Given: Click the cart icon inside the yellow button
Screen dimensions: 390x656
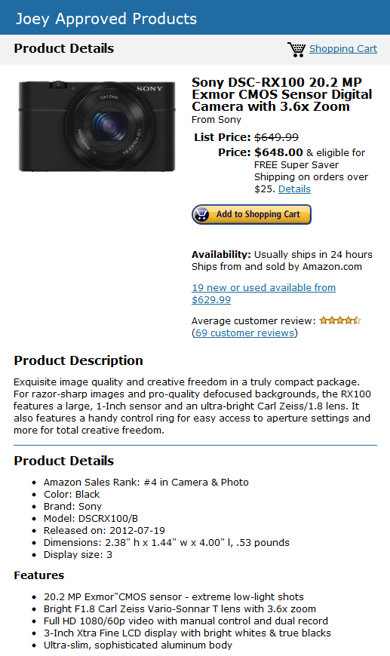Looking at the screenshot, I should (x=201, y=214).
